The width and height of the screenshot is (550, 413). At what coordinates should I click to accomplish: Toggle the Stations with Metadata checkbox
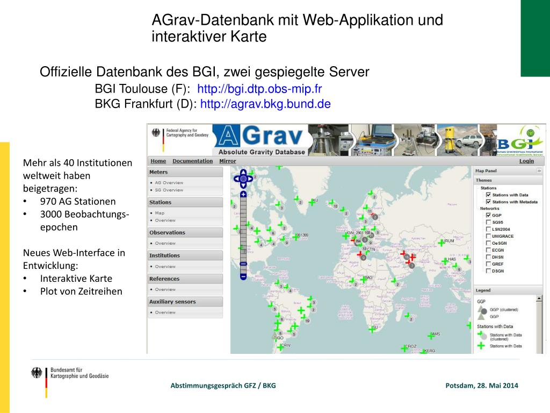[x=488, y=202]
